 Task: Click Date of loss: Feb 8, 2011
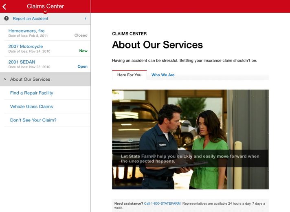[28, 36]
